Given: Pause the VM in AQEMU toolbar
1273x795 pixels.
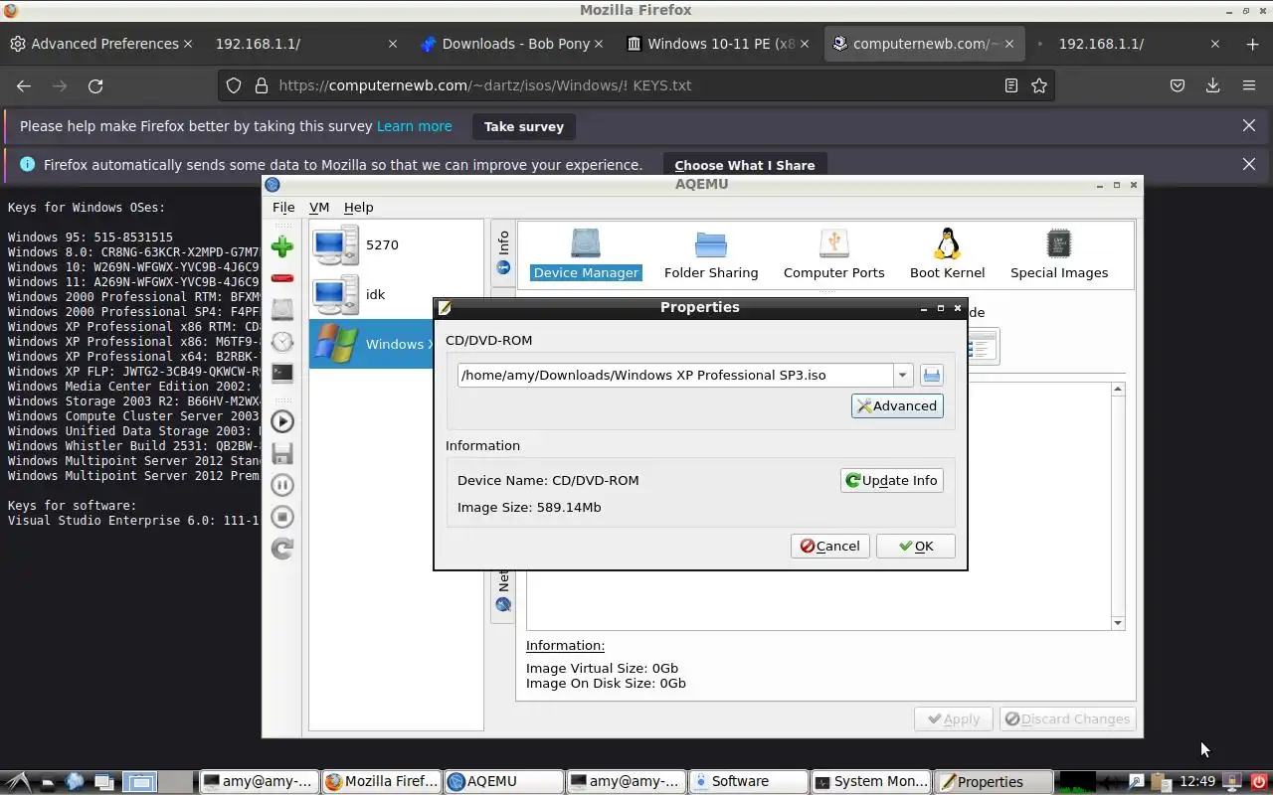Looking at the screenshot, I should [x=282, y=485].
